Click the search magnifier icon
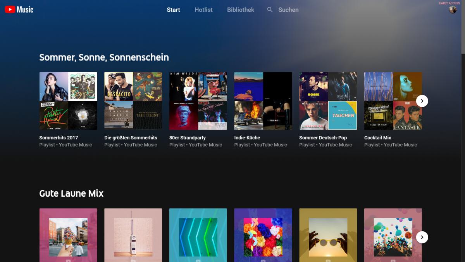 tap(270, 10)
